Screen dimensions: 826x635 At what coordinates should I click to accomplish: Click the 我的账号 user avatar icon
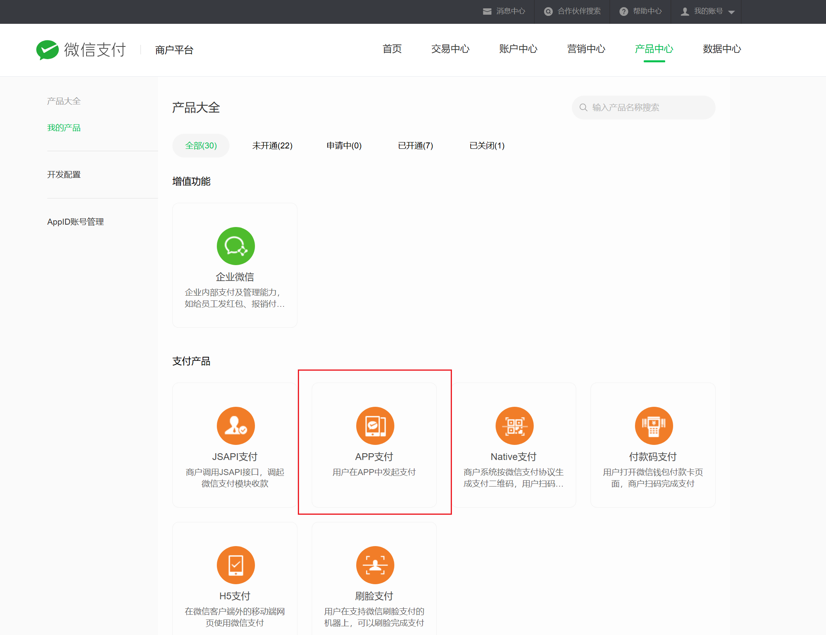[685, 12]
